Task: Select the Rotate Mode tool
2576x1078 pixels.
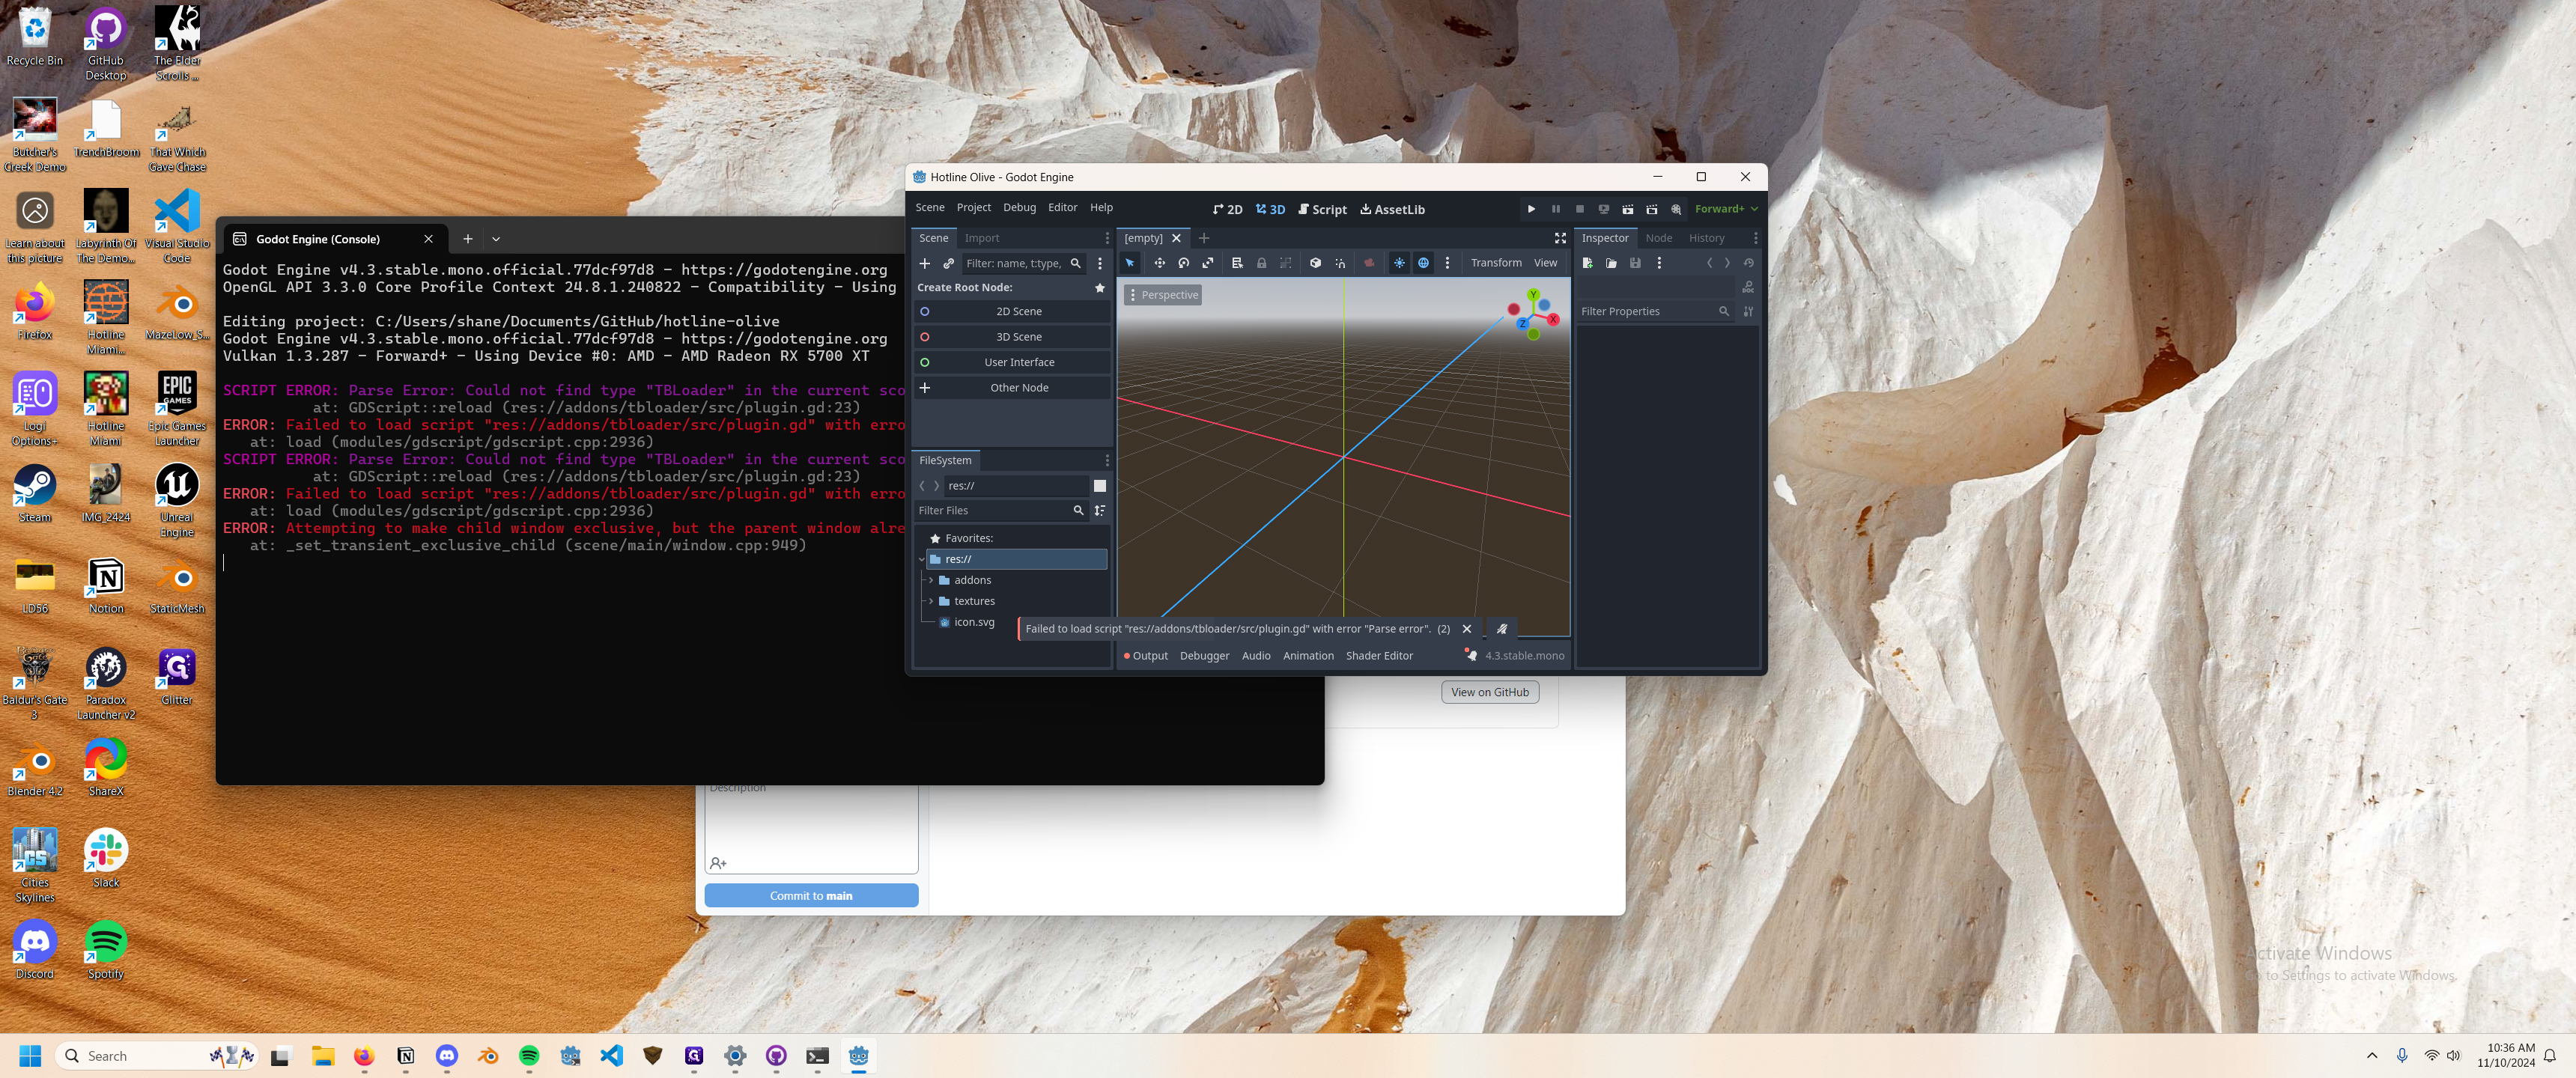Action: pos(1183,263)
